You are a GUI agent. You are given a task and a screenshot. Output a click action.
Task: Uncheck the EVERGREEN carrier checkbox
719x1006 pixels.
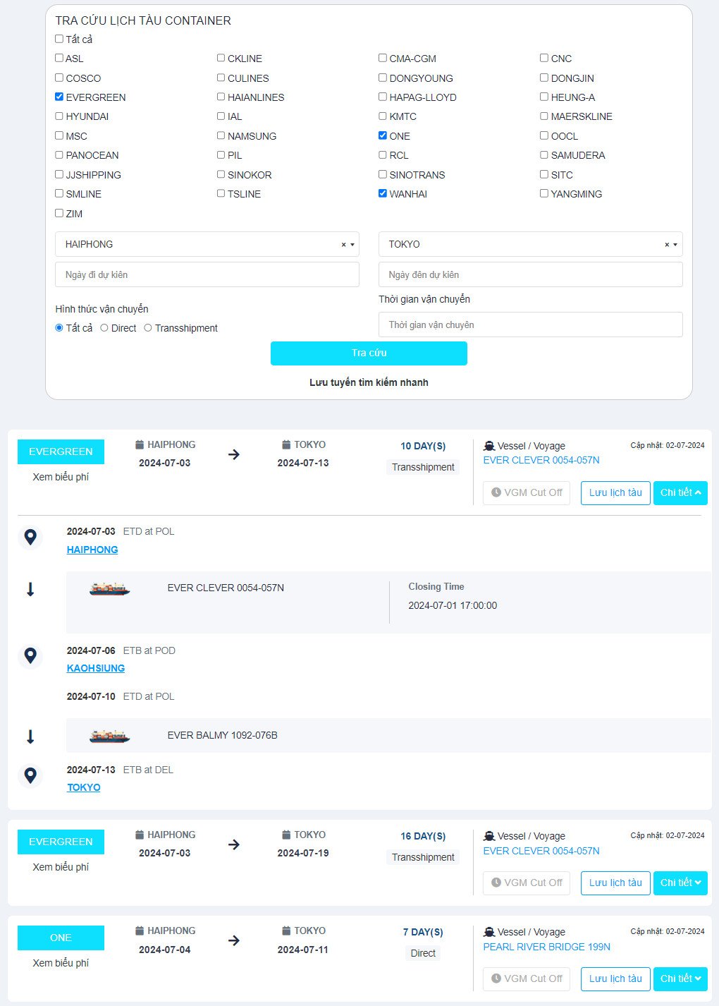pyautogui.click(x=59, y=97)
